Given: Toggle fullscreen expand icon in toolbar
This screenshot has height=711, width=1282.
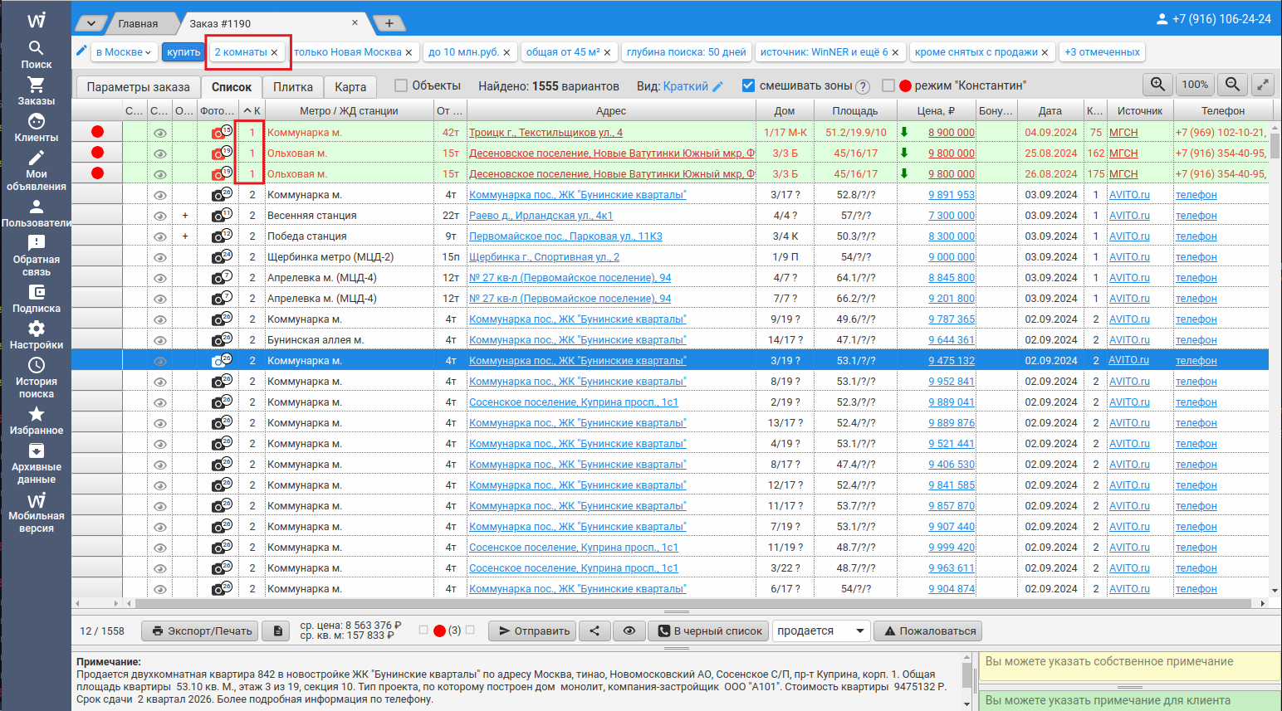Looking at the screenshot, I should [1262, 85].
